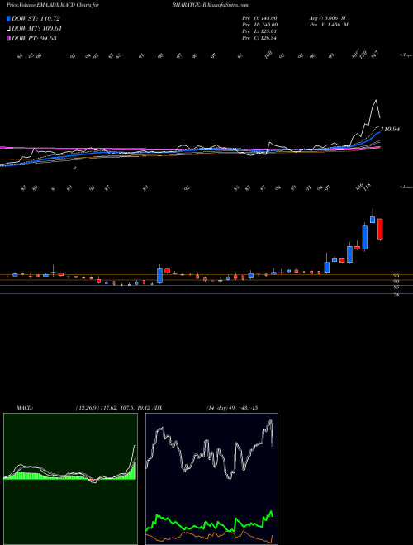Viewport: 413px width, 545px height.
Task: Select the 'Avg V: 0.006 M' value
Action: 326,17
